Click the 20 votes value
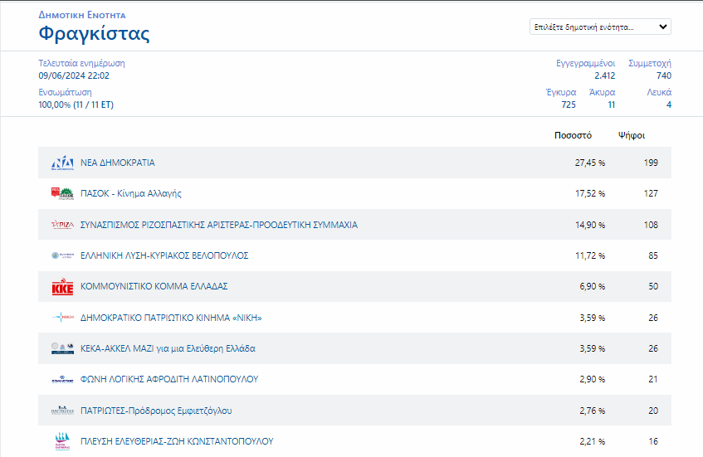Viewport: 703px width, 457px height. pyautogui.click(x=653, y=411)
